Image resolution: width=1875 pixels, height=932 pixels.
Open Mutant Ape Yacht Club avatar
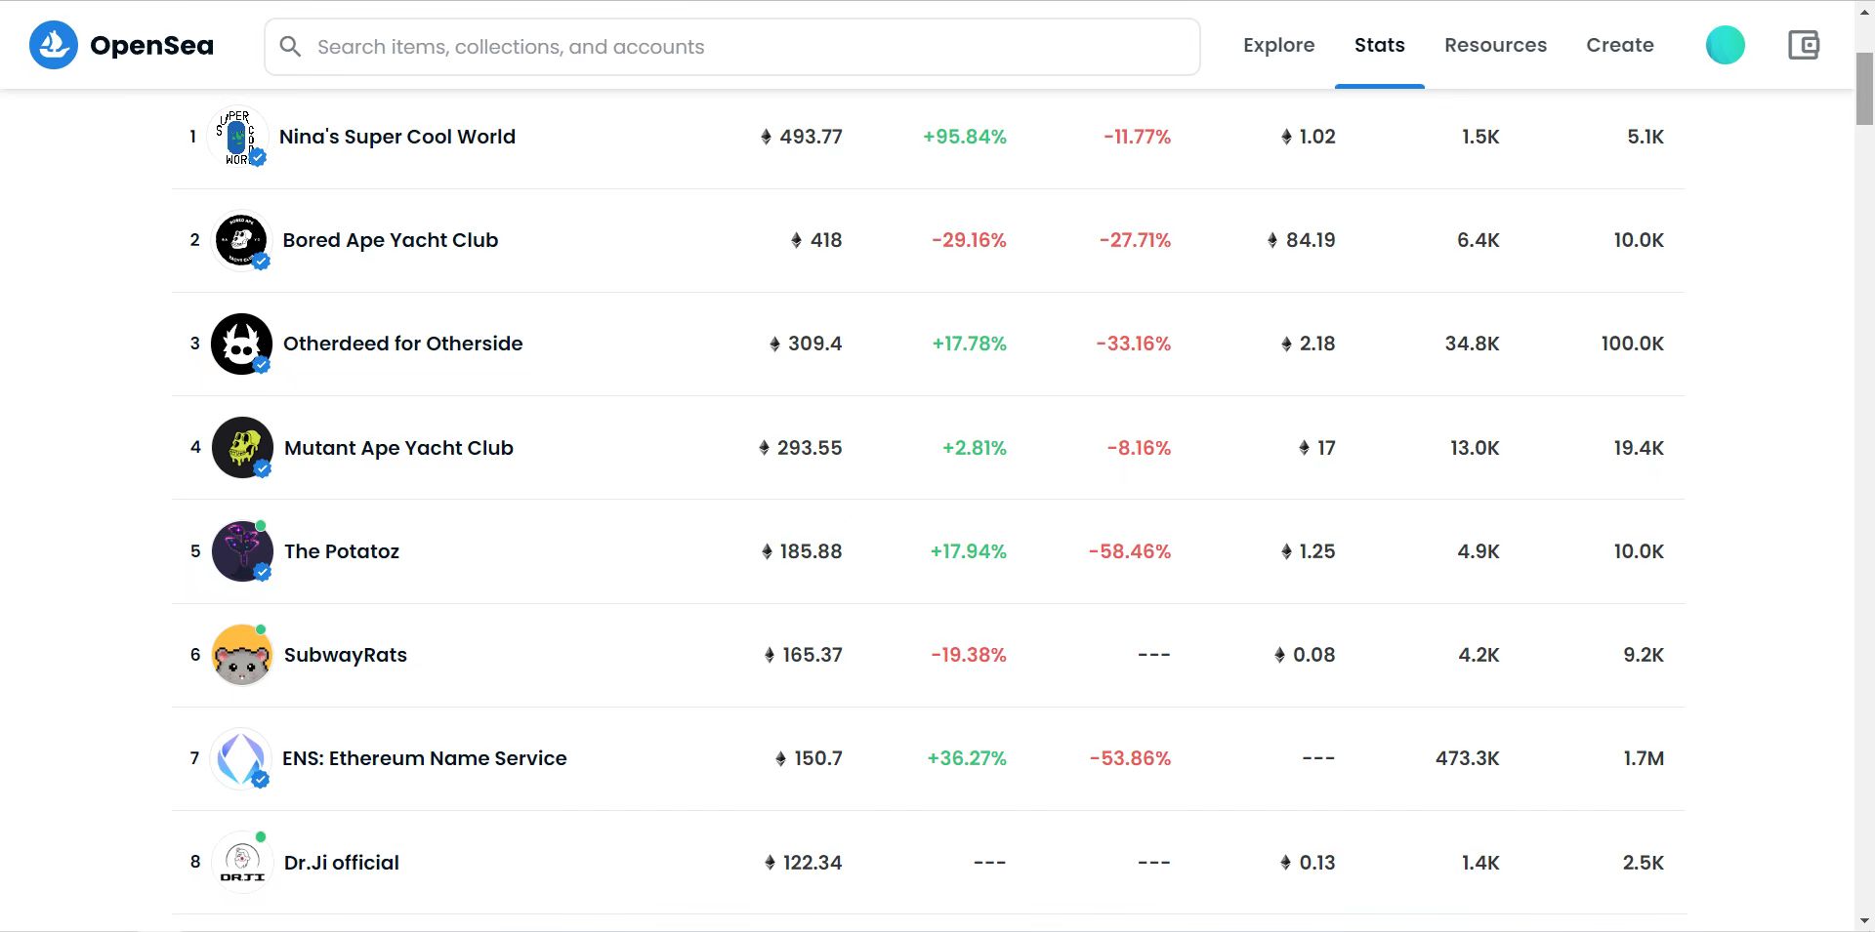[242, 448]
